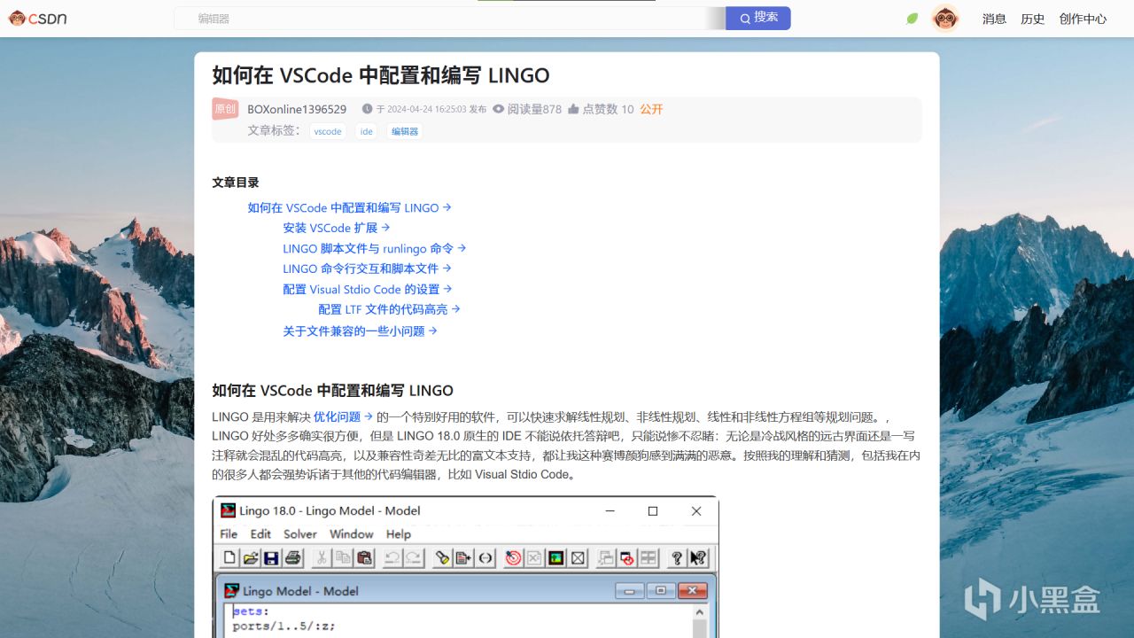Open the Solver menu in Lingo window
This screenshot has width=1134, height=638.
(x=300, y=533)
